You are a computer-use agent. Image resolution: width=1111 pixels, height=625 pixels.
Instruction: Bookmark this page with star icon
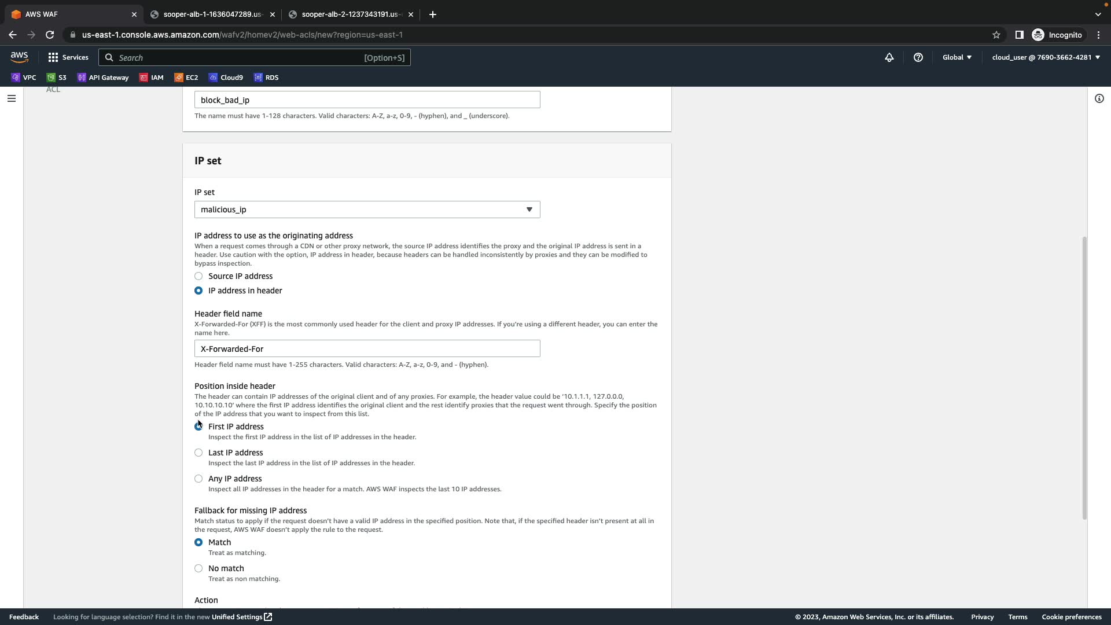point(996,35)
